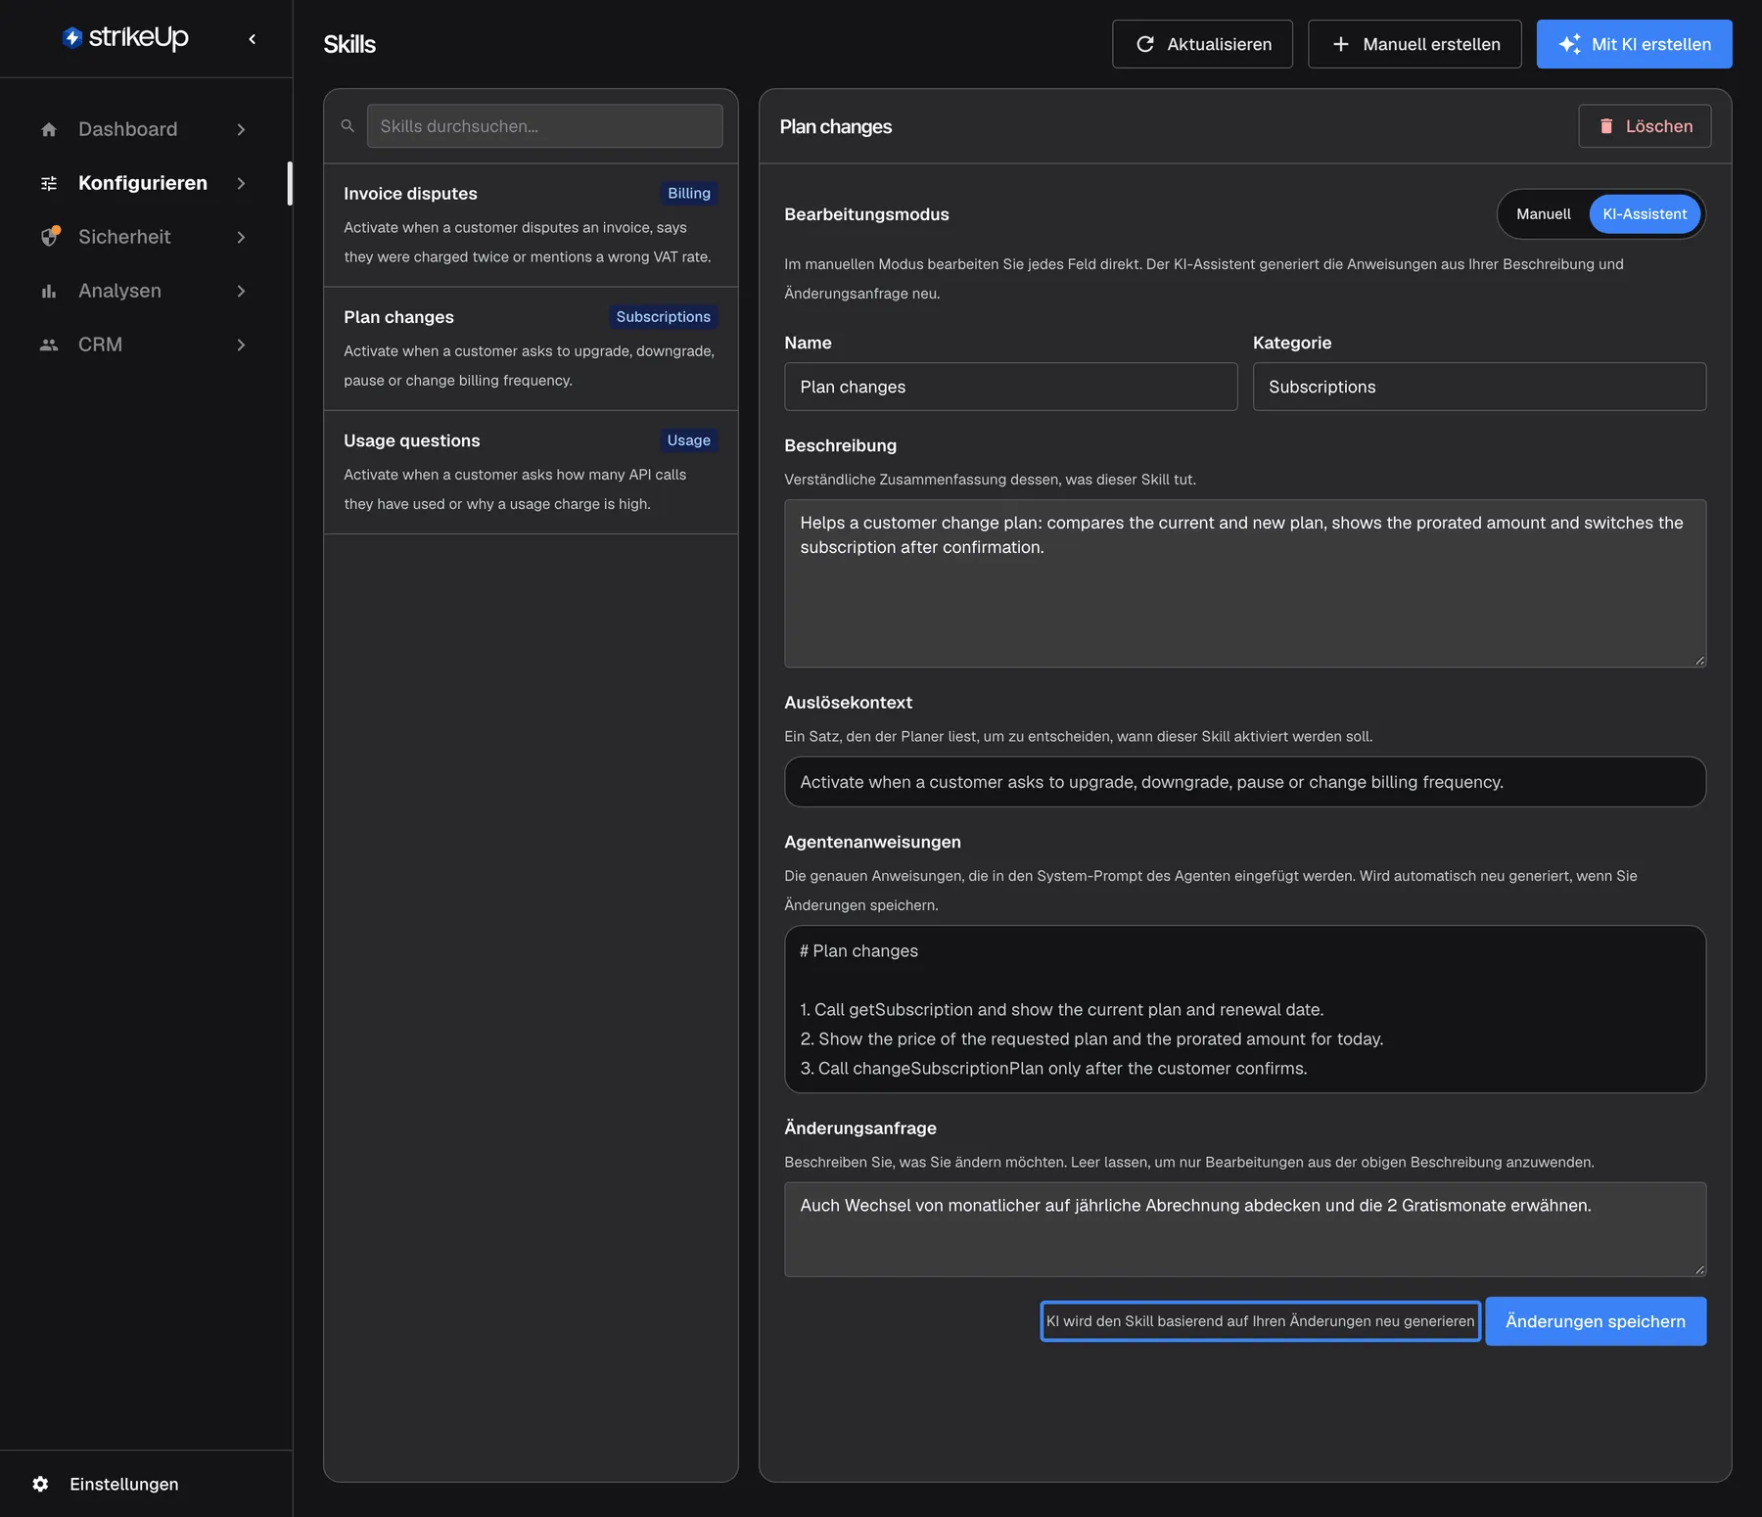
Task: Click the Aktualisieren button
Action: pyautogui.click(x=1202, y=44)
